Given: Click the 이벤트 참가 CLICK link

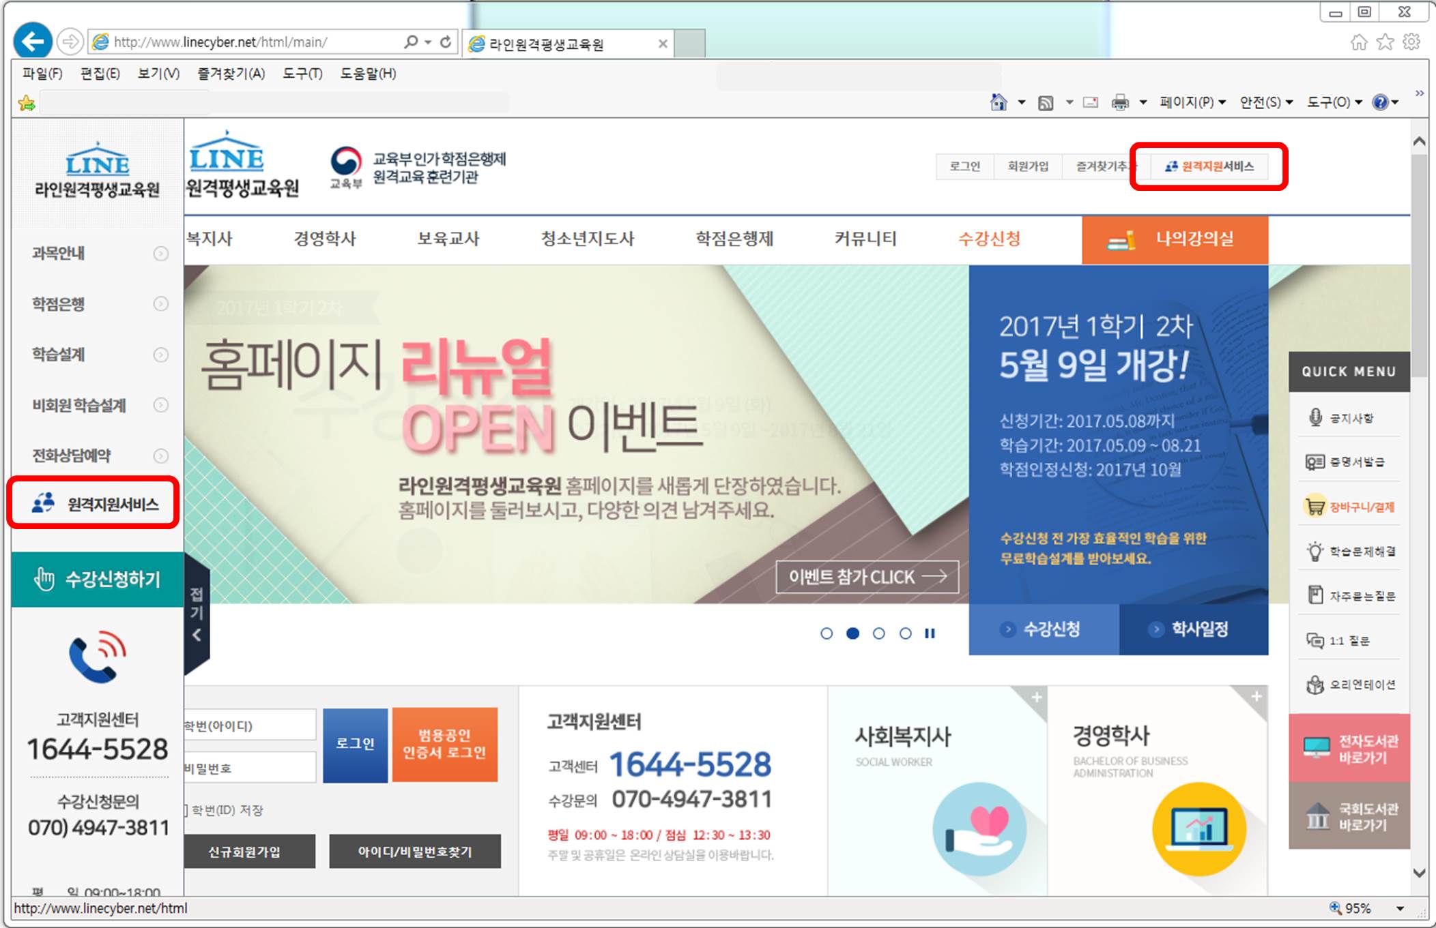Looking at the screenshot, I should click(x=867, y=577).
